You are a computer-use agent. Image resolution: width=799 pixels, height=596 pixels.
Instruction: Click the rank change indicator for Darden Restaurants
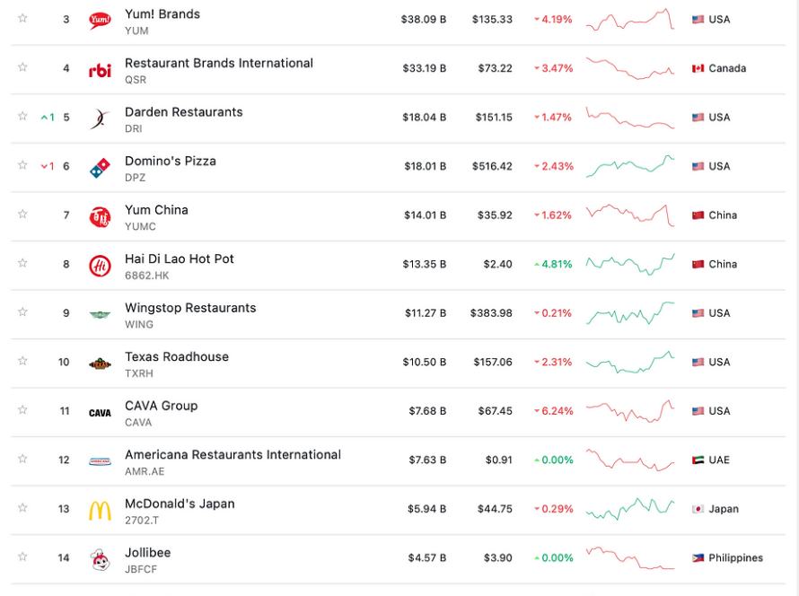coord(48,118)
